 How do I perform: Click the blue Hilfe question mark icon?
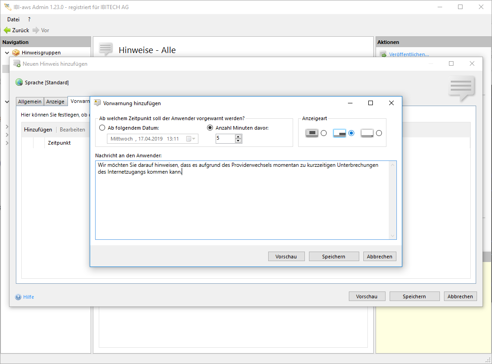[18, 297]
